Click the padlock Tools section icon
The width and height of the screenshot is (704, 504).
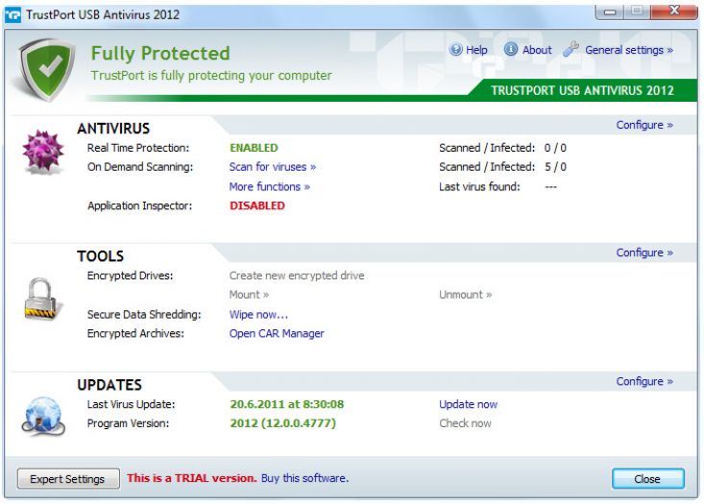42,300
